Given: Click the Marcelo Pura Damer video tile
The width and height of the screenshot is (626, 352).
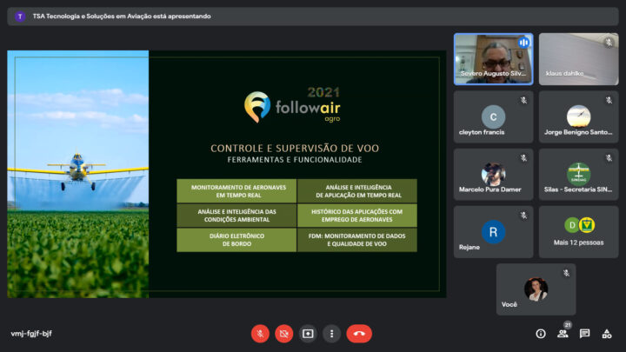Looking at the screenshot, I should [493, 174].
